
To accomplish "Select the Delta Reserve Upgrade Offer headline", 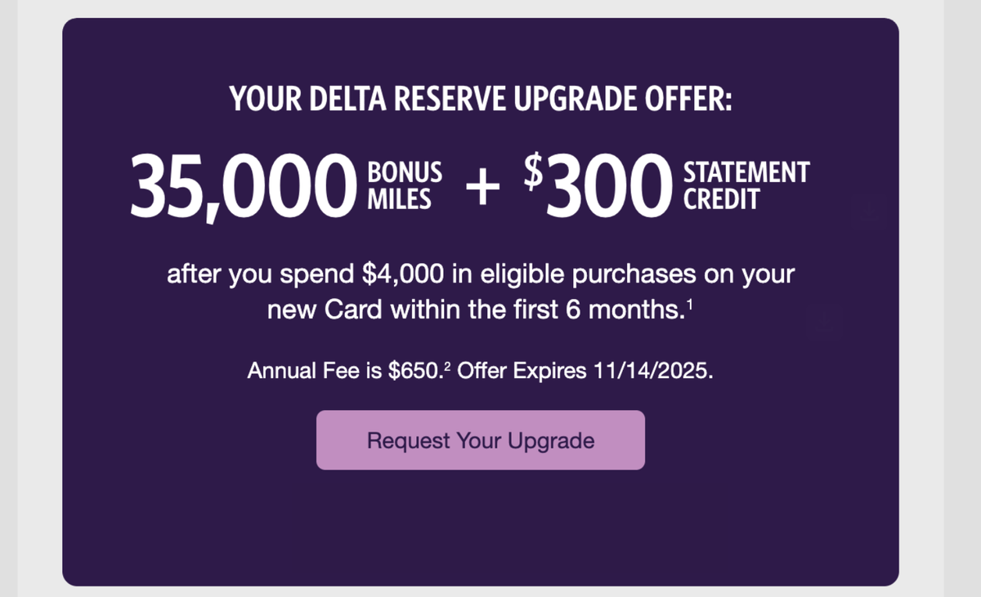I will 481,98.
